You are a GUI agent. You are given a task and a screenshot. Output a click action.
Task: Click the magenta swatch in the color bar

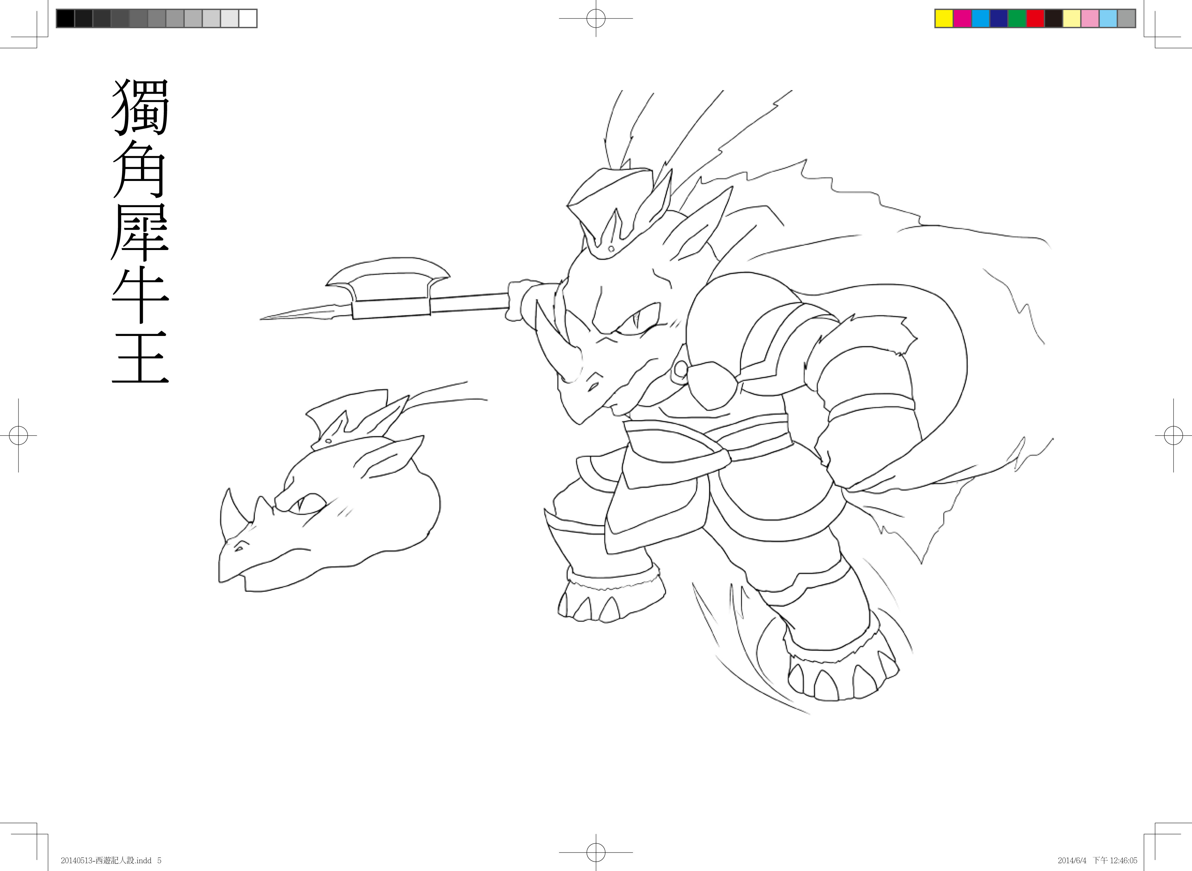962,18
